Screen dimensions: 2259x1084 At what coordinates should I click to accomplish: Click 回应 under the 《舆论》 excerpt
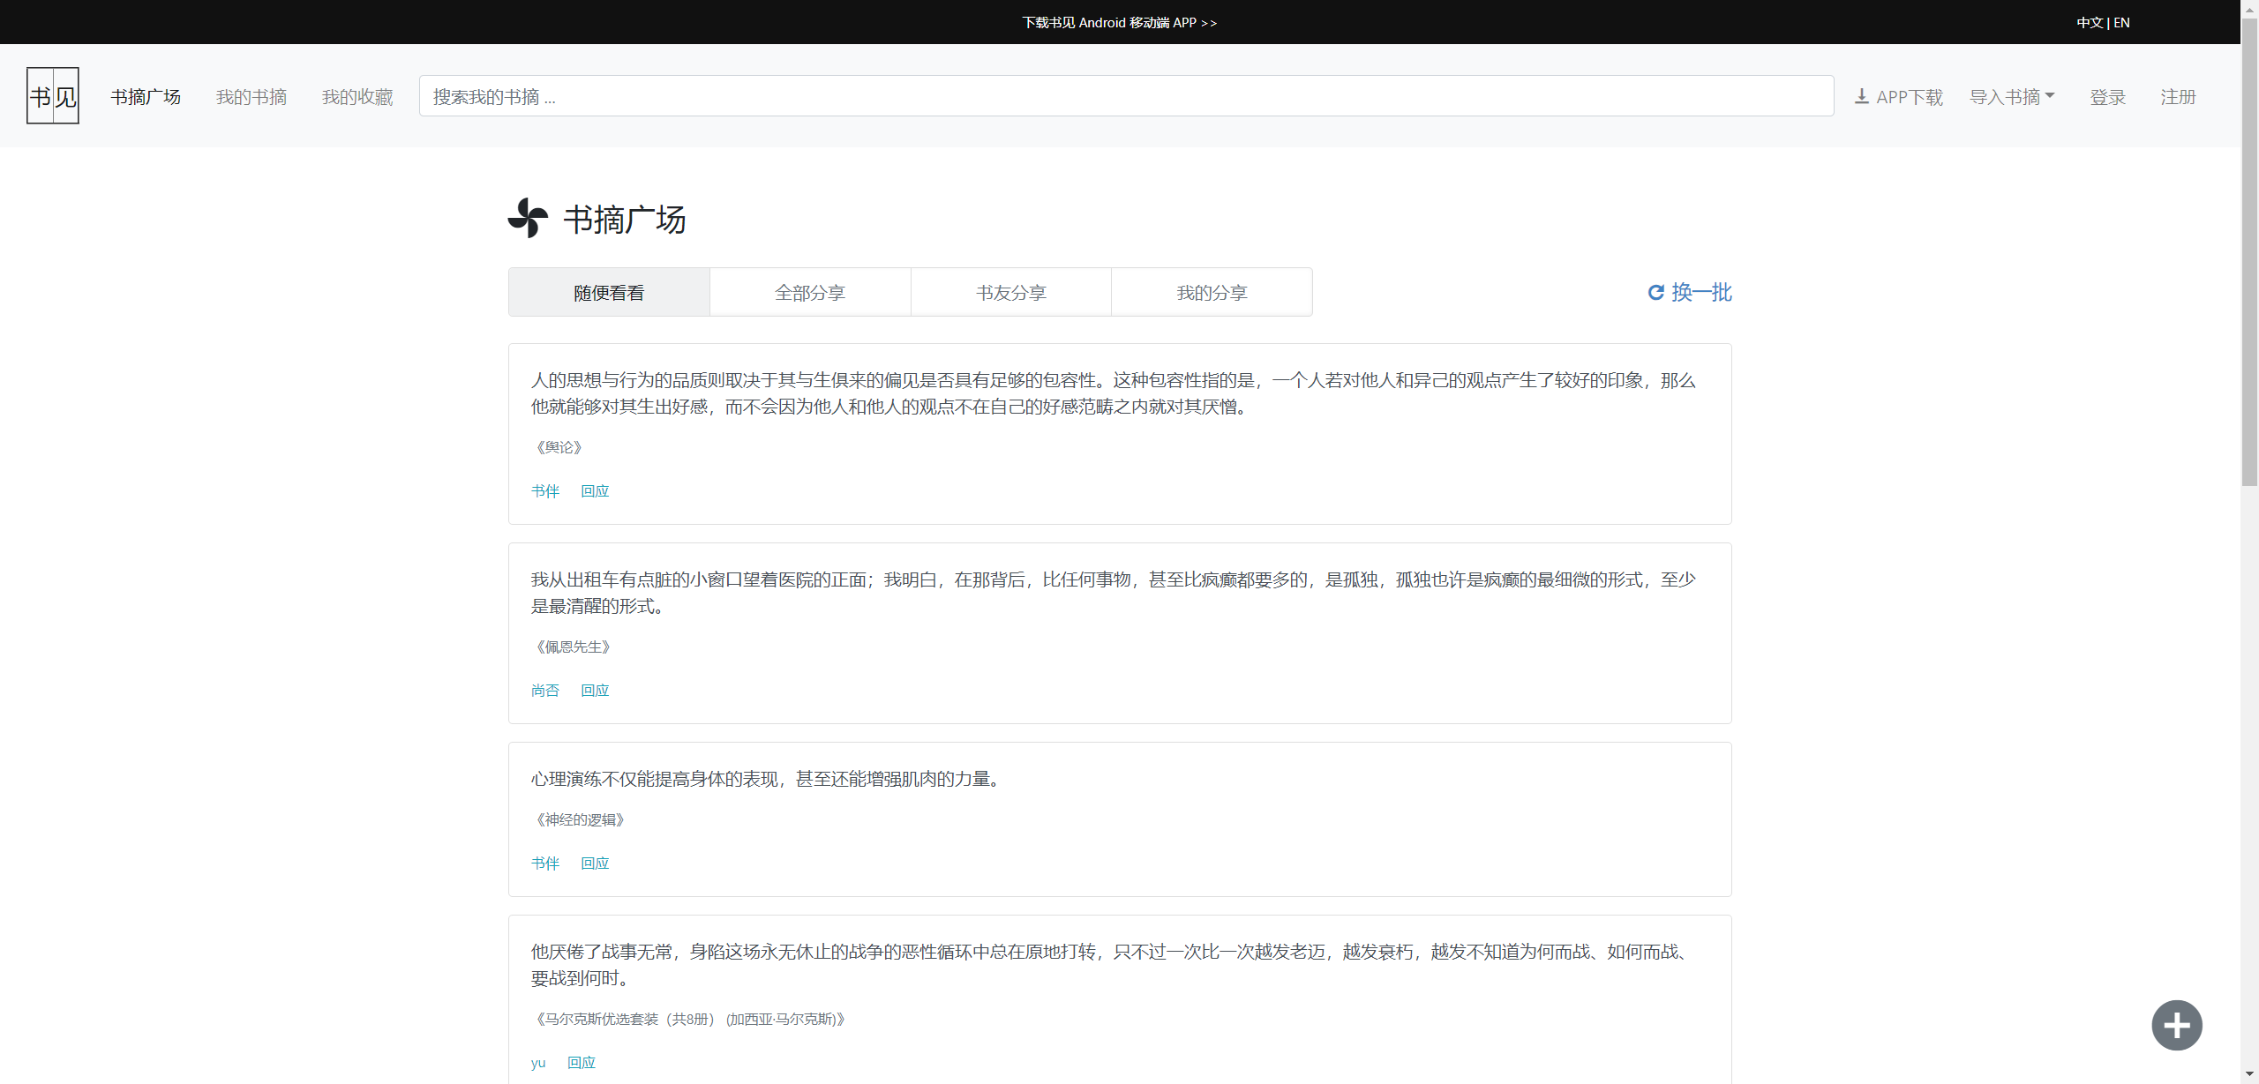(x=595, y=490)
